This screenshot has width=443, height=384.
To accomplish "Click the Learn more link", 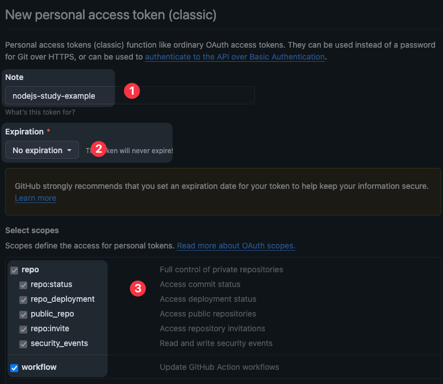I will (x=35, y=198).
